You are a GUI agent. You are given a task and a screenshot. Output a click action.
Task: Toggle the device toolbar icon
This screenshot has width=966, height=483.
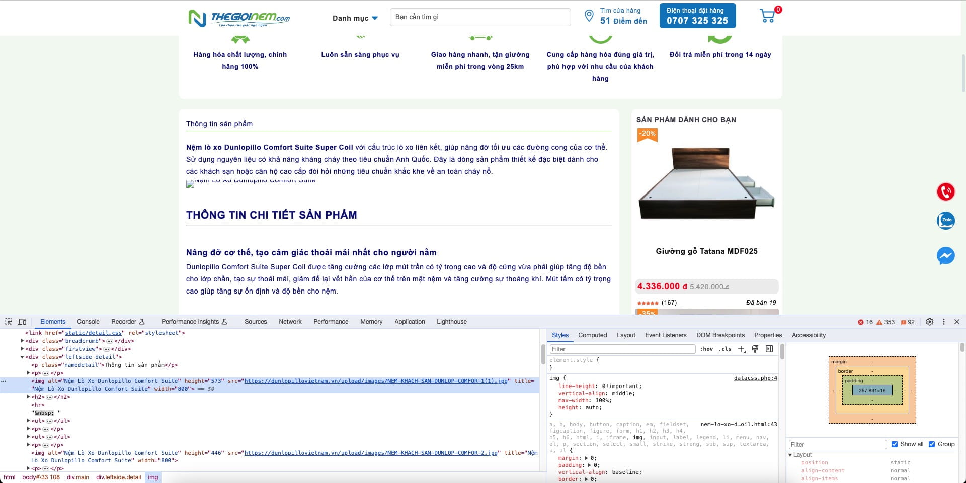coord(22,322)
